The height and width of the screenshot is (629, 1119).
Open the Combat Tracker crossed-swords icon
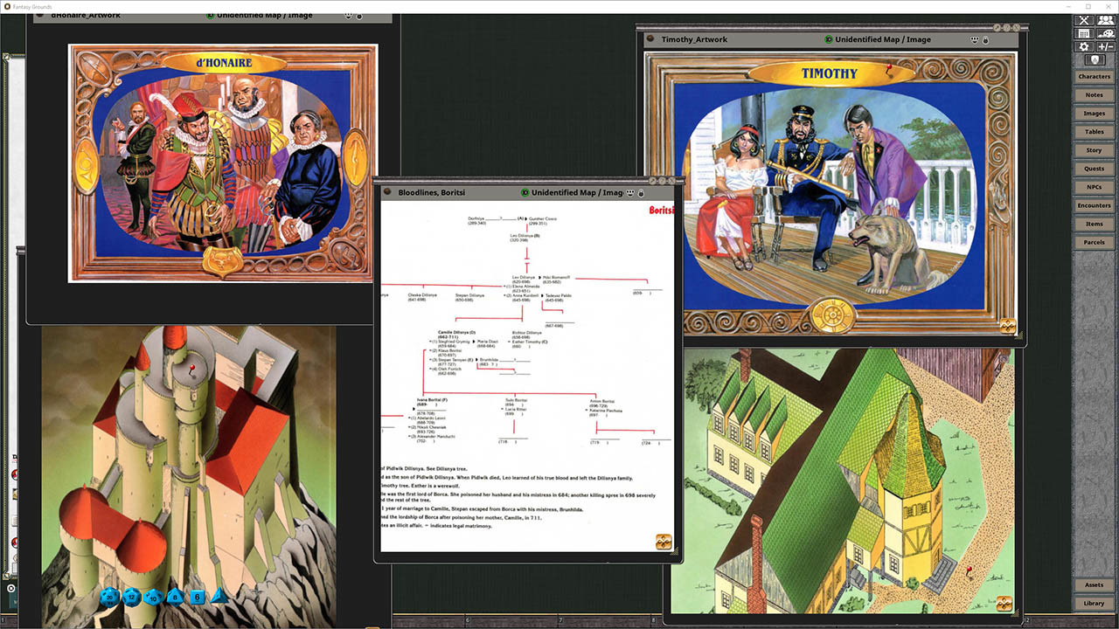(x=1084, y=20)
